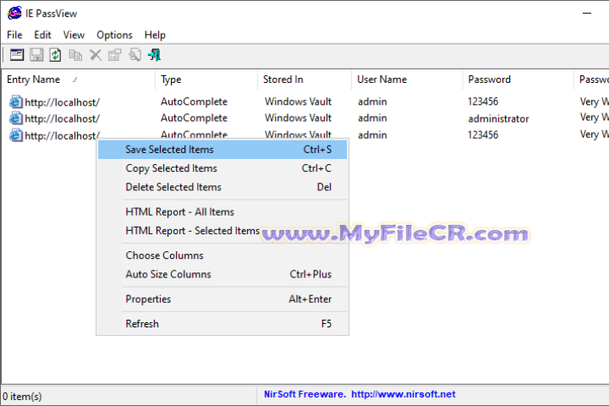Open Properties from context menu
609x406 pixels.
pos(222,299)
